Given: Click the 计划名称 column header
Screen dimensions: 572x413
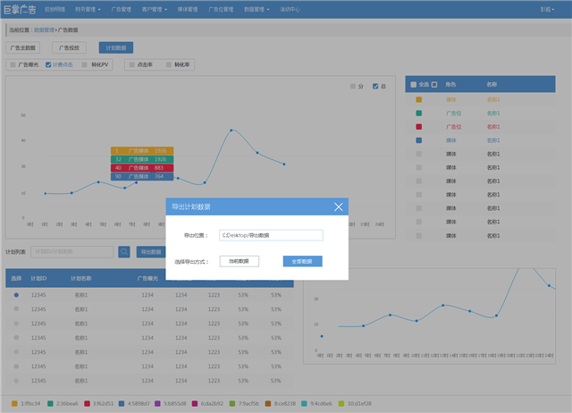Looking at the screenshot, I should tap(81, 278).
